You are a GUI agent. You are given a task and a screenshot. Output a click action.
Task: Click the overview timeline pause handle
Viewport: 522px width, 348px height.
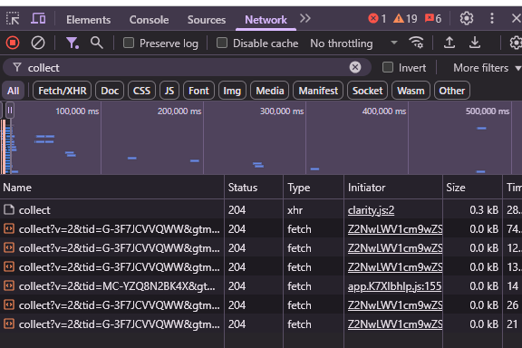[10, 110]
